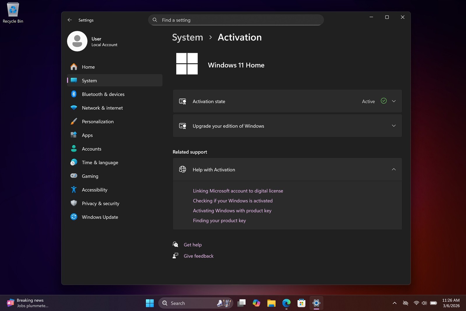Go to Home in Settings sidebar
Image resolution: width=466 pixels, height=311 pixels.
tap(115, 67)
